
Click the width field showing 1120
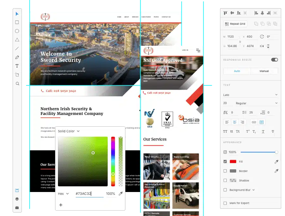point(232,37)
